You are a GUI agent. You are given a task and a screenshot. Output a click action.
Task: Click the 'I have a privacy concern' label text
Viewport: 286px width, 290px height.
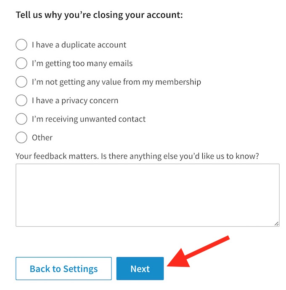[75, 100]
